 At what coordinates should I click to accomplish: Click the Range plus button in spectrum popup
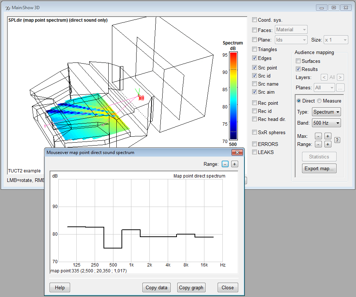click(x=235, y=164)
